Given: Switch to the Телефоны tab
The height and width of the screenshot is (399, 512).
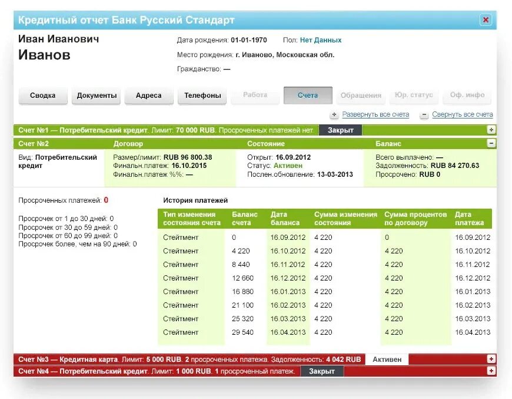Looking at the screenshot, I should point(202,95).
